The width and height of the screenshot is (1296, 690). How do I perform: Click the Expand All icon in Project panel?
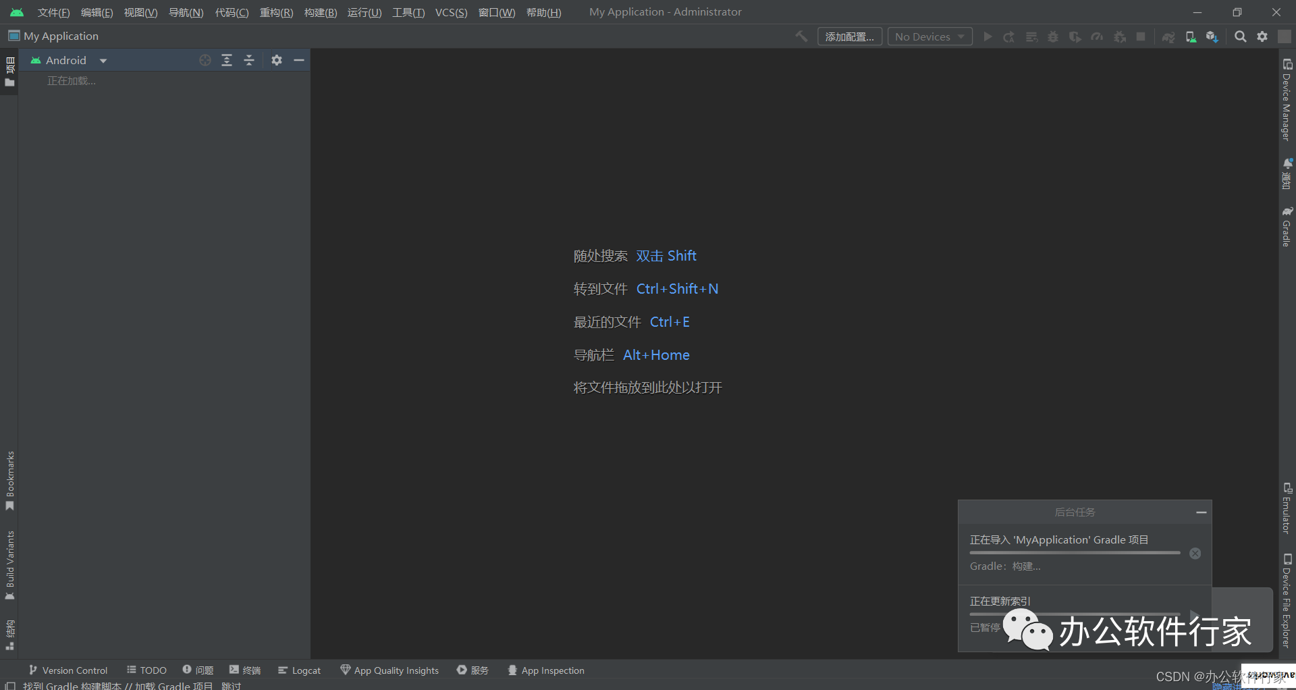227,60
